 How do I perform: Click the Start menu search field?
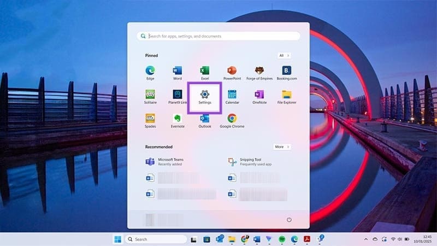(x=218, y=36)
